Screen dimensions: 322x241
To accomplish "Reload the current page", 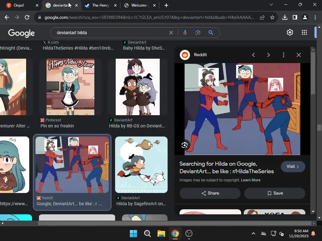I will pos(27,18).
